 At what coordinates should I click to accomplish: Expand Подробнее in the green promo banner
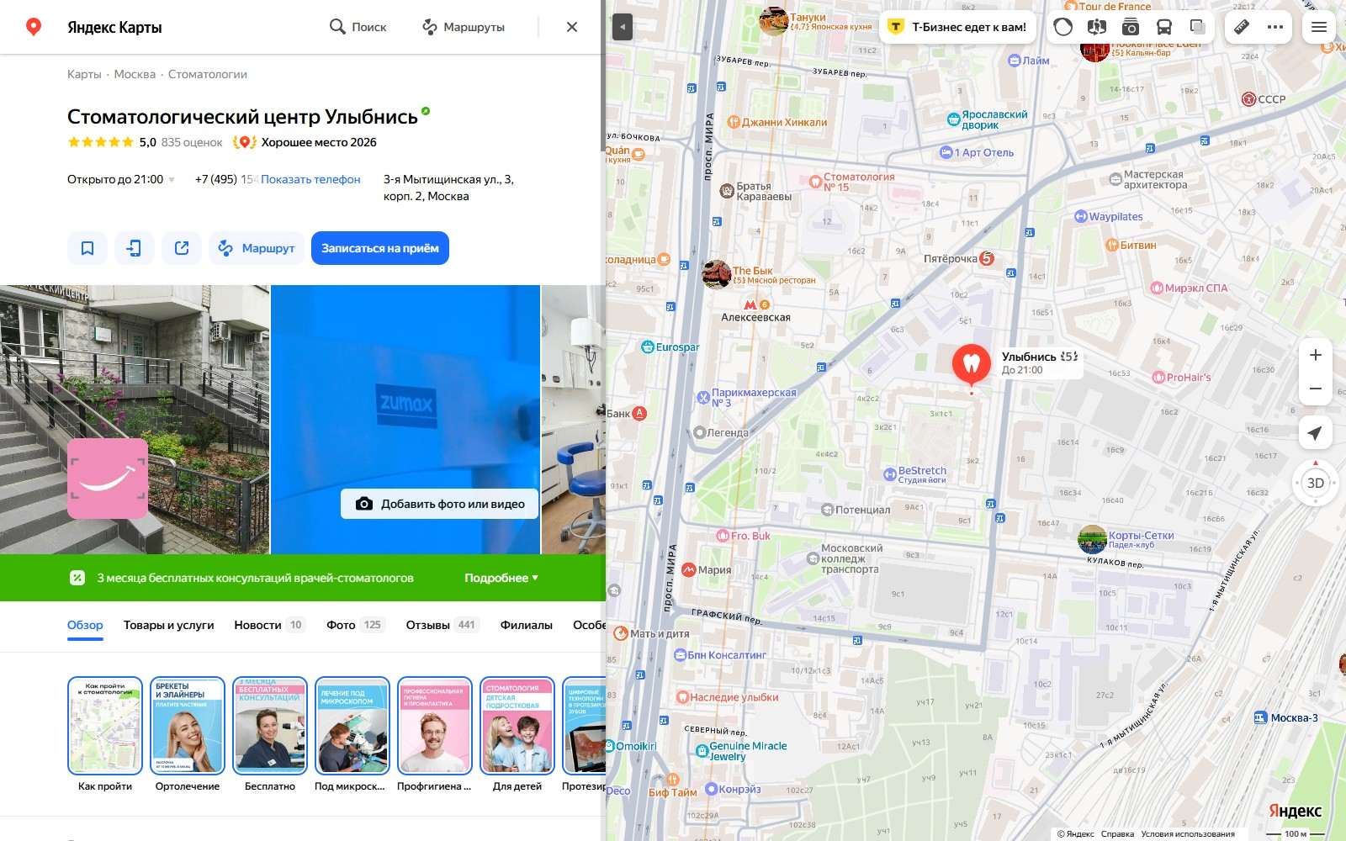[x=501, y=578]
